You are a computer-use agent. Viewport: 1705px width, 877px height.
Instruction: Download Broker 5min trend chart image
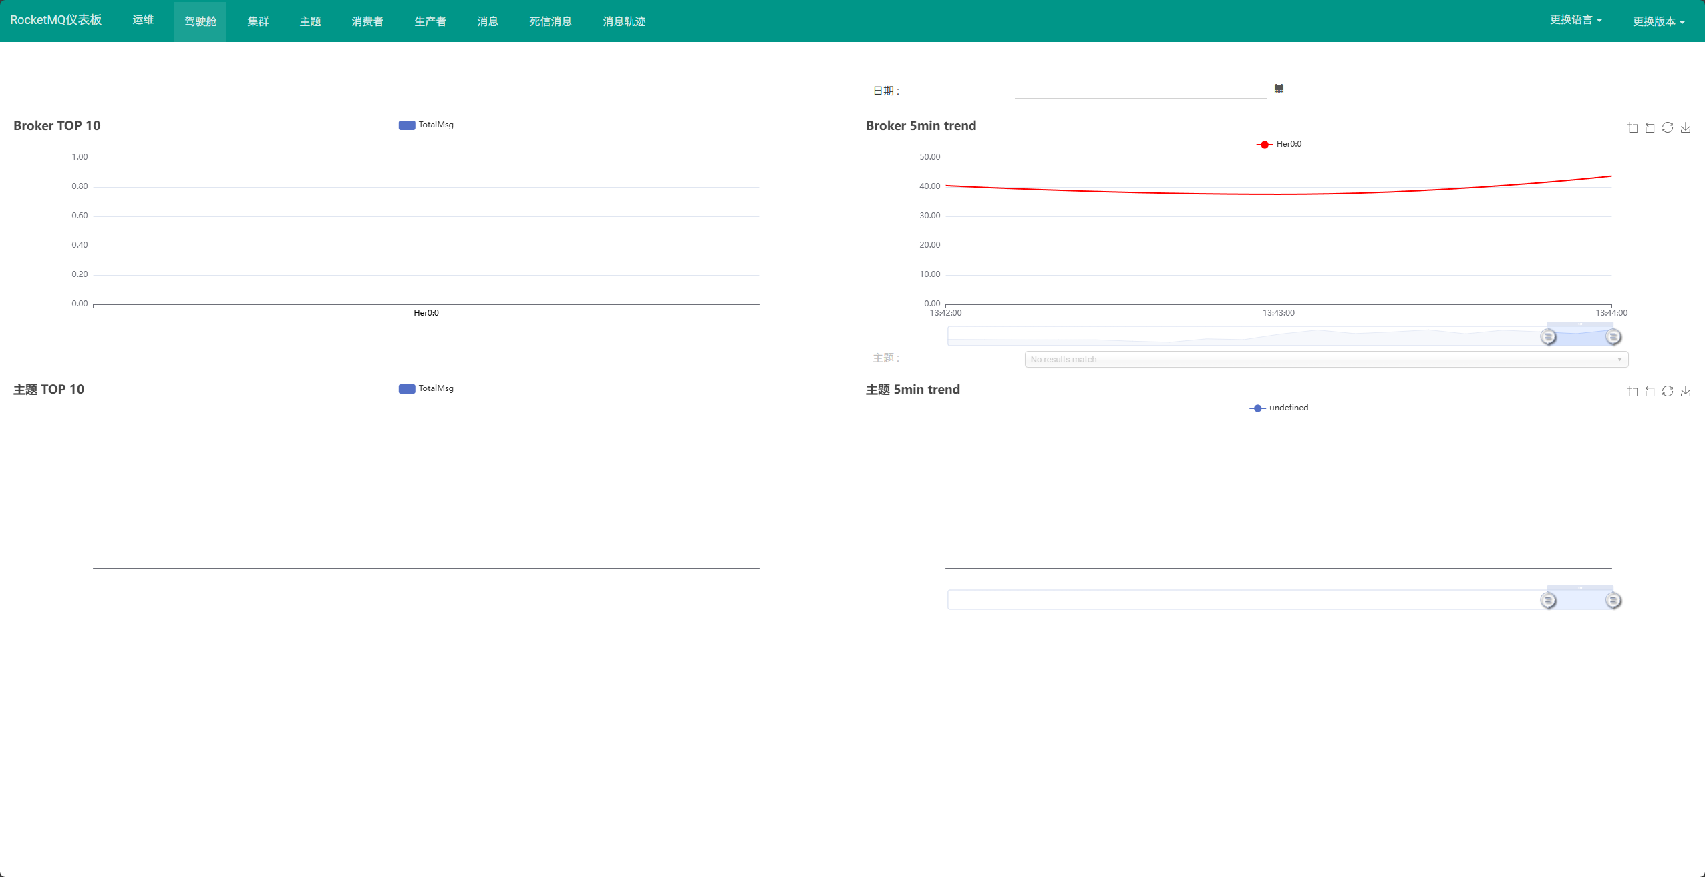[1686, 127]
